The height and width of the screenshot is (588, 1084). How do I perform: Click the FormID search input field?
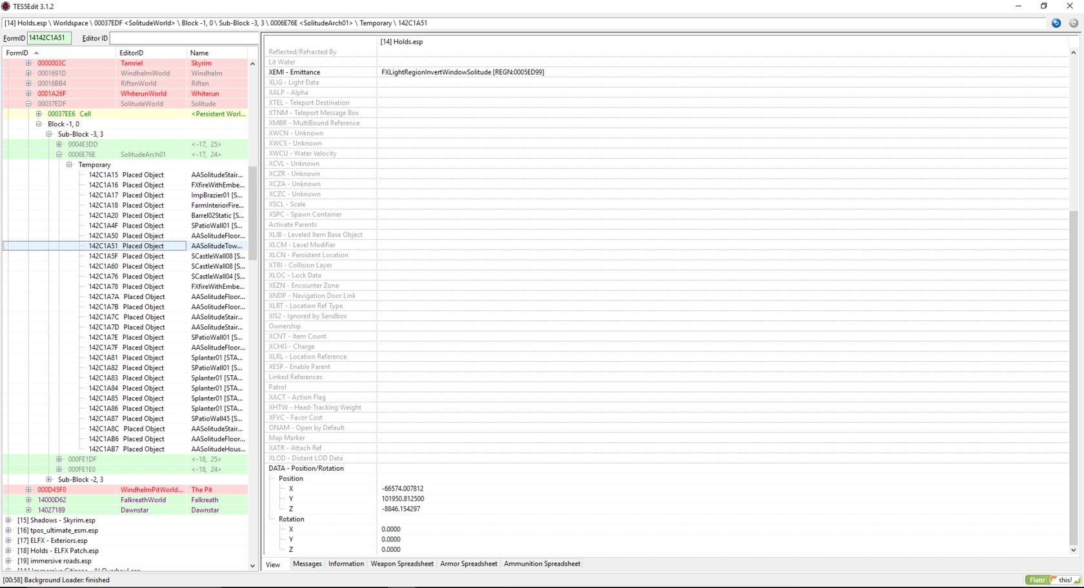(49, 38)
